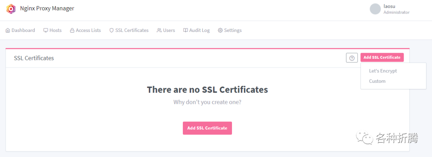Open the Hosts navigation dropdown
The height and width of the screenshot is (157, 432).
(52, 30)
